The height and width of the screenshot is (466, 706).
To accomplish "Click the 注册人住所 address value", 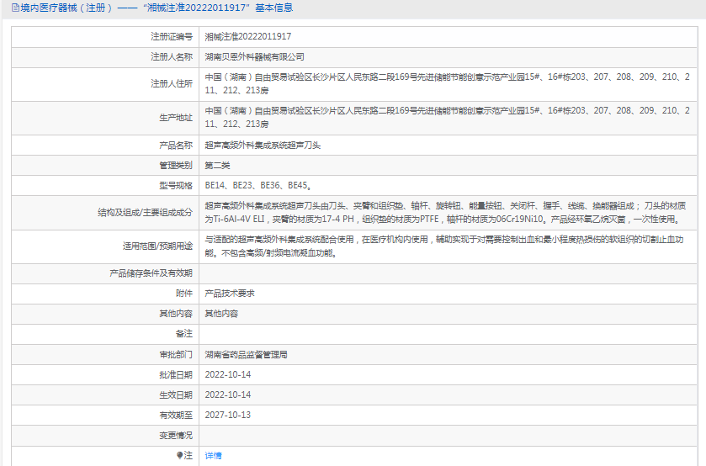I will coord(447,84).
